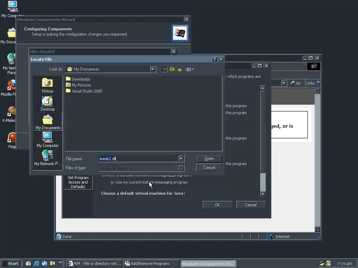Click the safely remove hardware tray icon
358x268 pixels.
tap(322, 263)
